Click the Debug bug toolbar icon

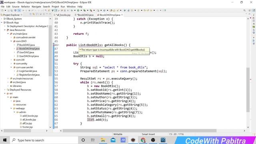pos(72,10)
